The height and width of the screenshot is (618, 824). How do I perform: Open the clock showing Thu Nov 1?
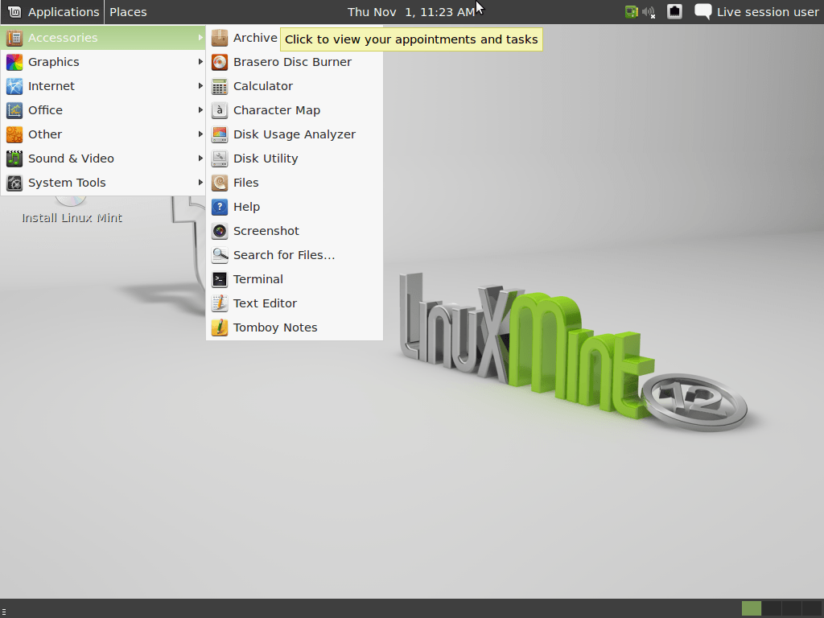411,12
